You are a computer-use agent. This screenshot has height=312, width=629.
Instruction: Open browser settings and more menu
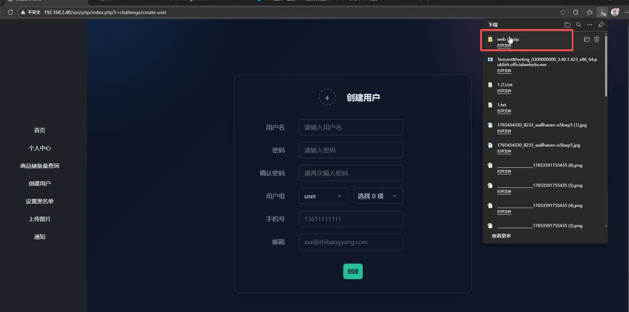pos(626,12)
